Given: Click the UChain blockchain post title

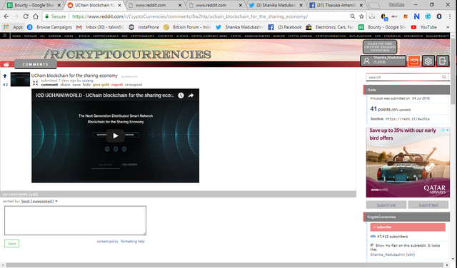Looking at the screenshot, I should 74,76.
